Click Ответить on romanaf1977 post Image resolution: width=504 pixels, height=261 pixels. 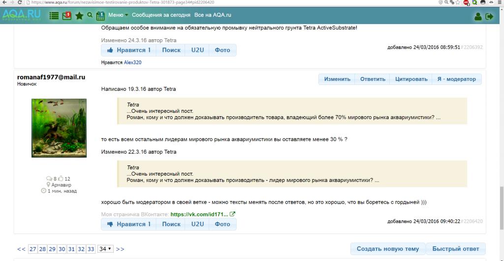tap(373, 79)
